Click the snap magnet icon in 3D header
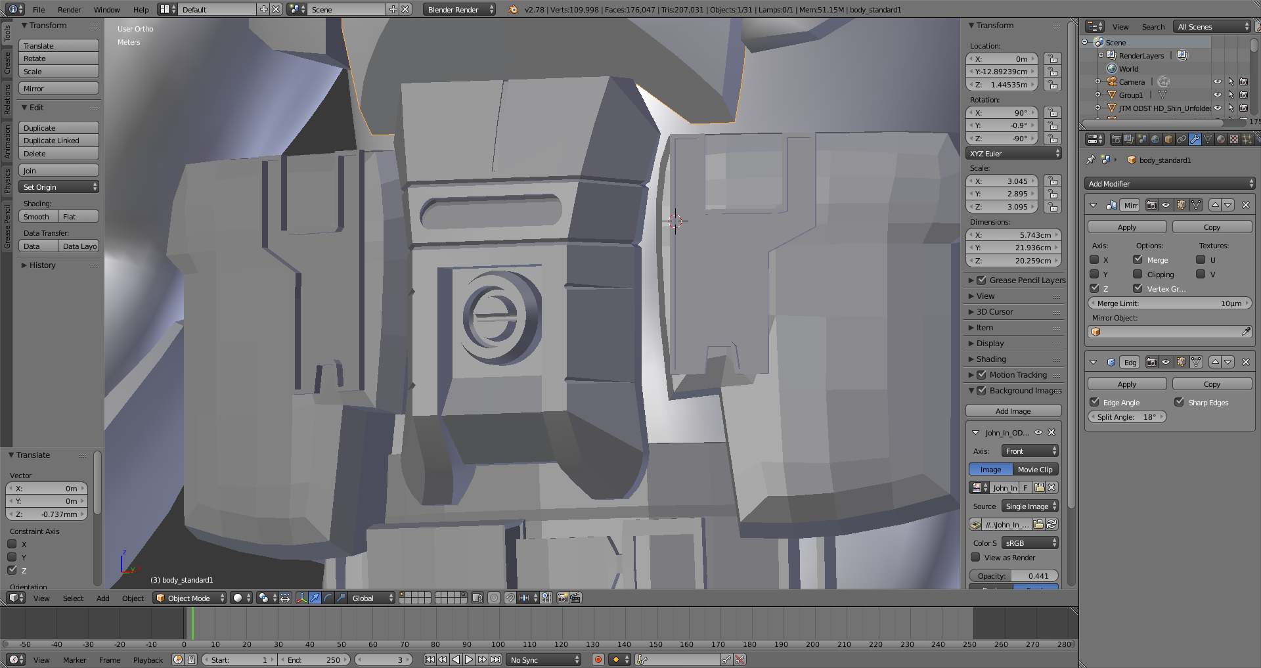 pyautogui.click(x=510, y=598)
